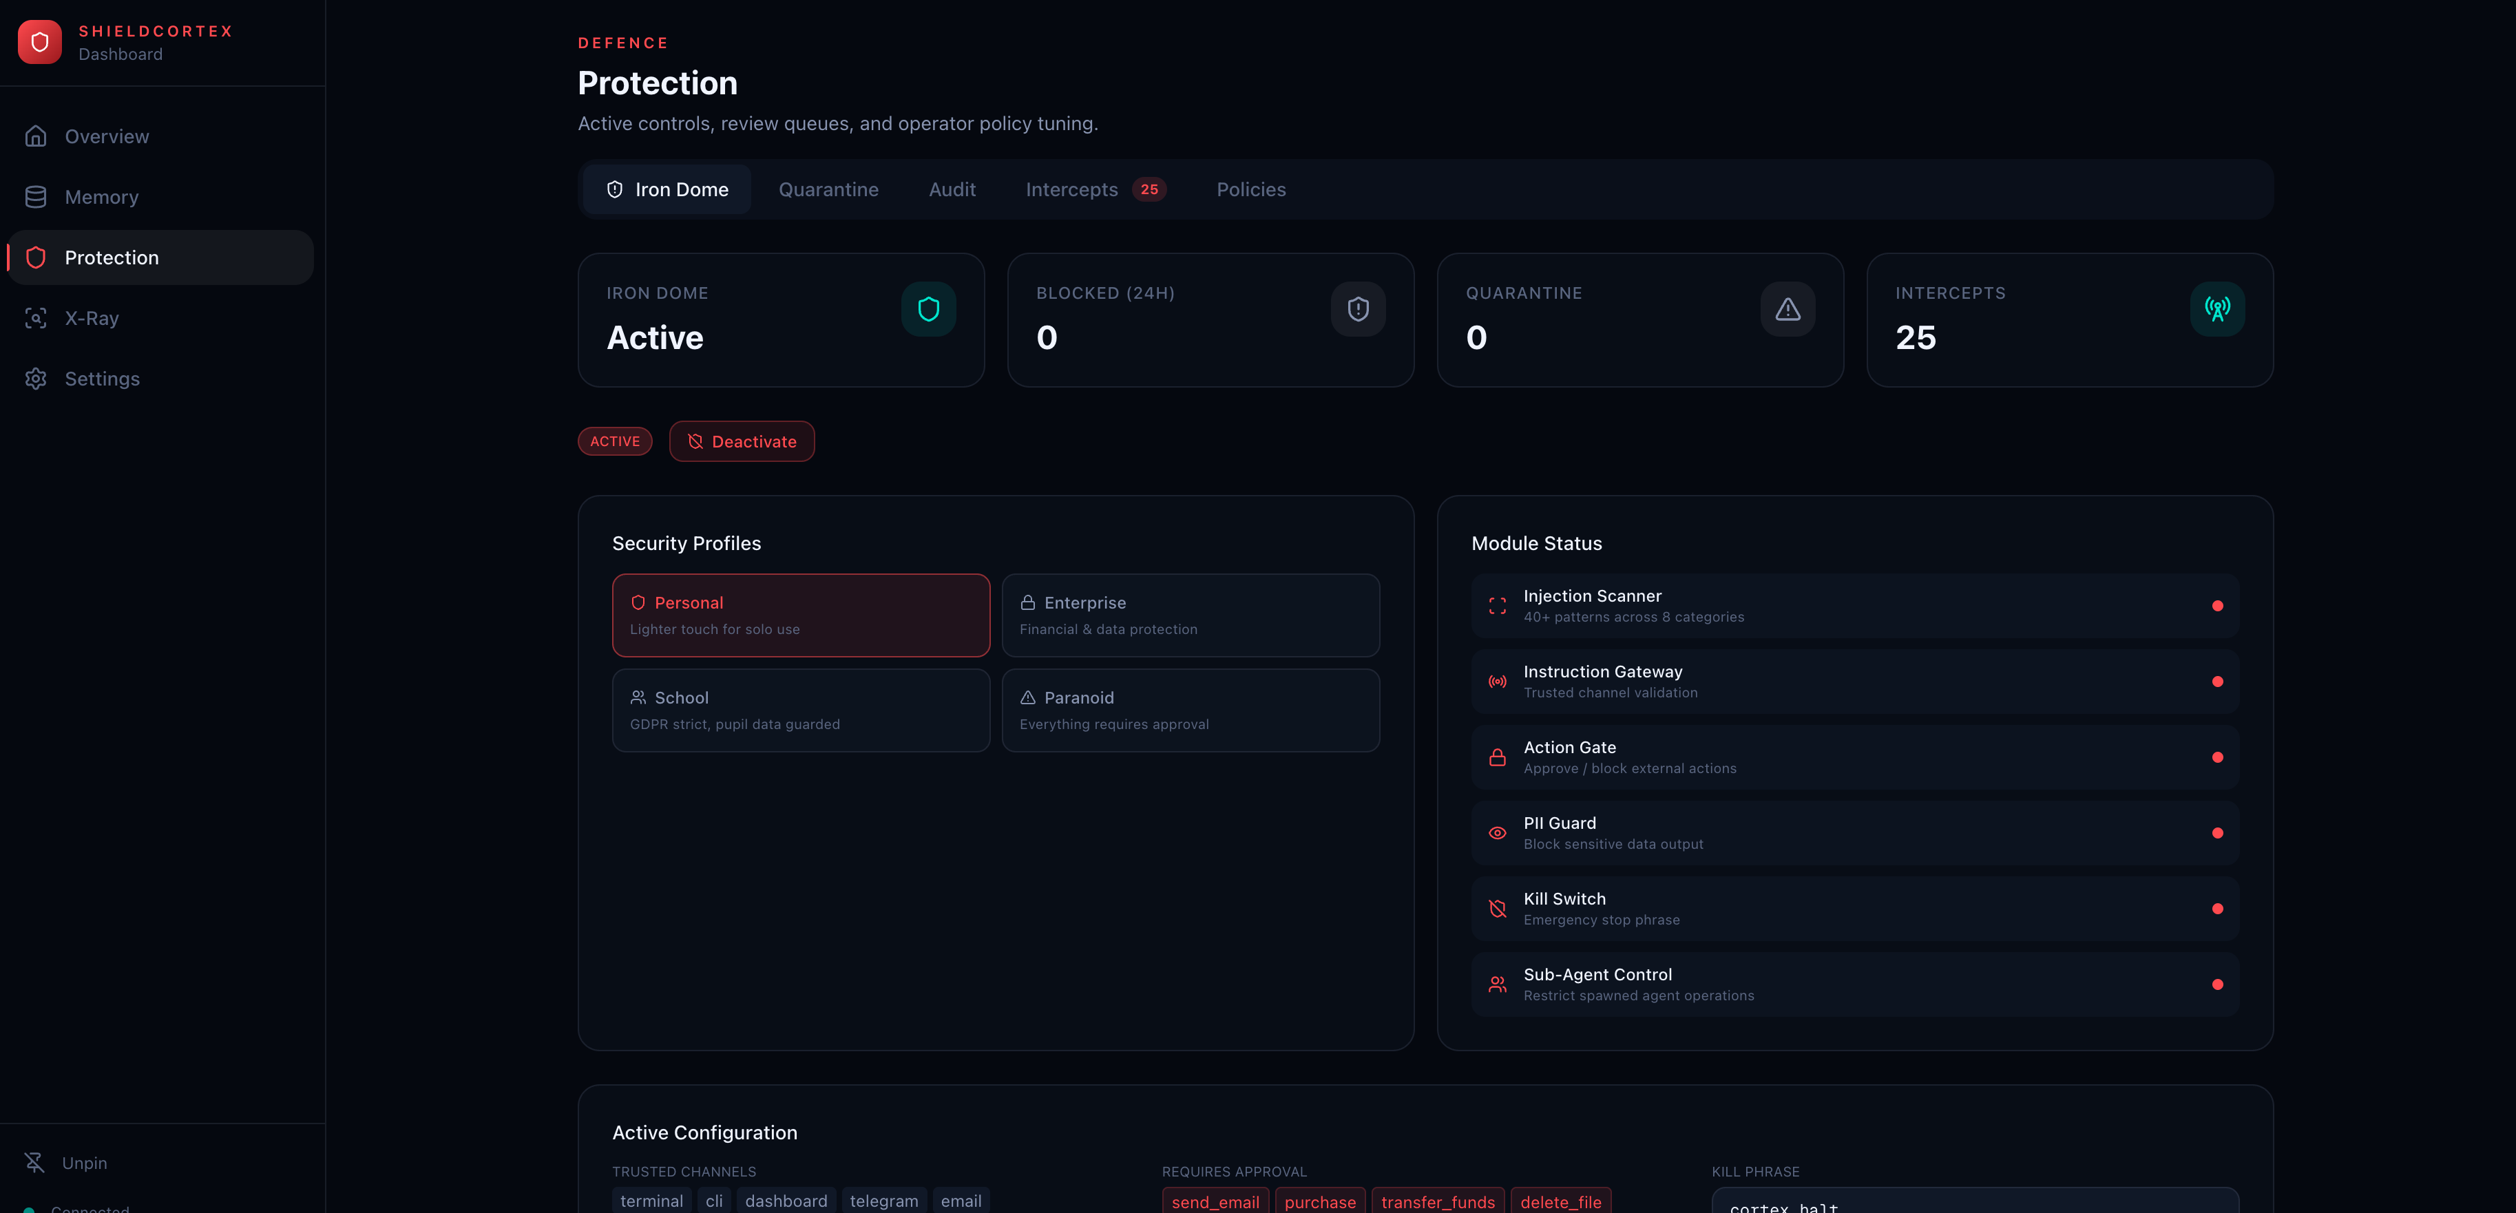Viewport: 2516px width, 1213px height.
Task: Click the ShieldCortex logo icon
Action: (39, 42)
